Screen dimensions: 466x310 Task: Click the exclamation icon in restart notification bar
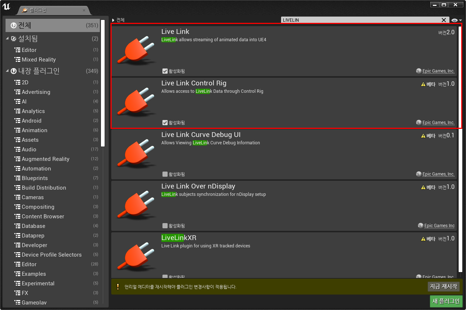118,286
